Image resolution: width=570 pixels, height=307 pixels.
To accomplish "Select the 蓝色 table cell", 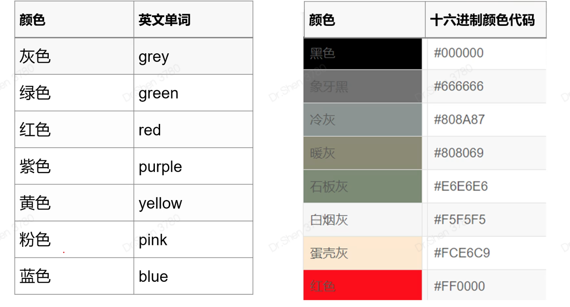I will tap(74, 276).
